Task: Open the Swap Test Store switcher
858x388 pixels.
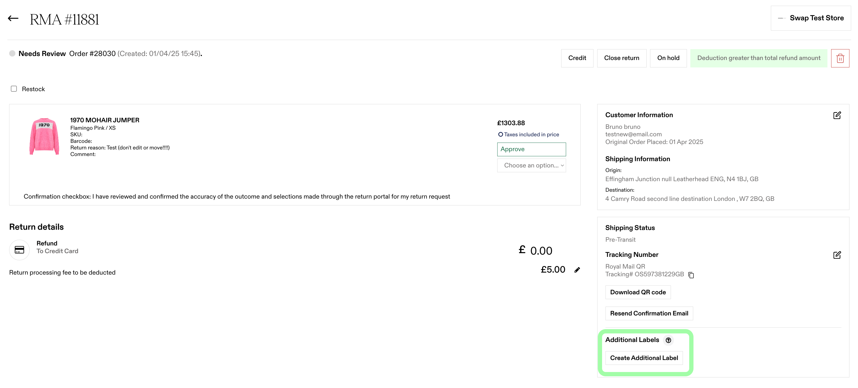Action: [x=810, y=18]
